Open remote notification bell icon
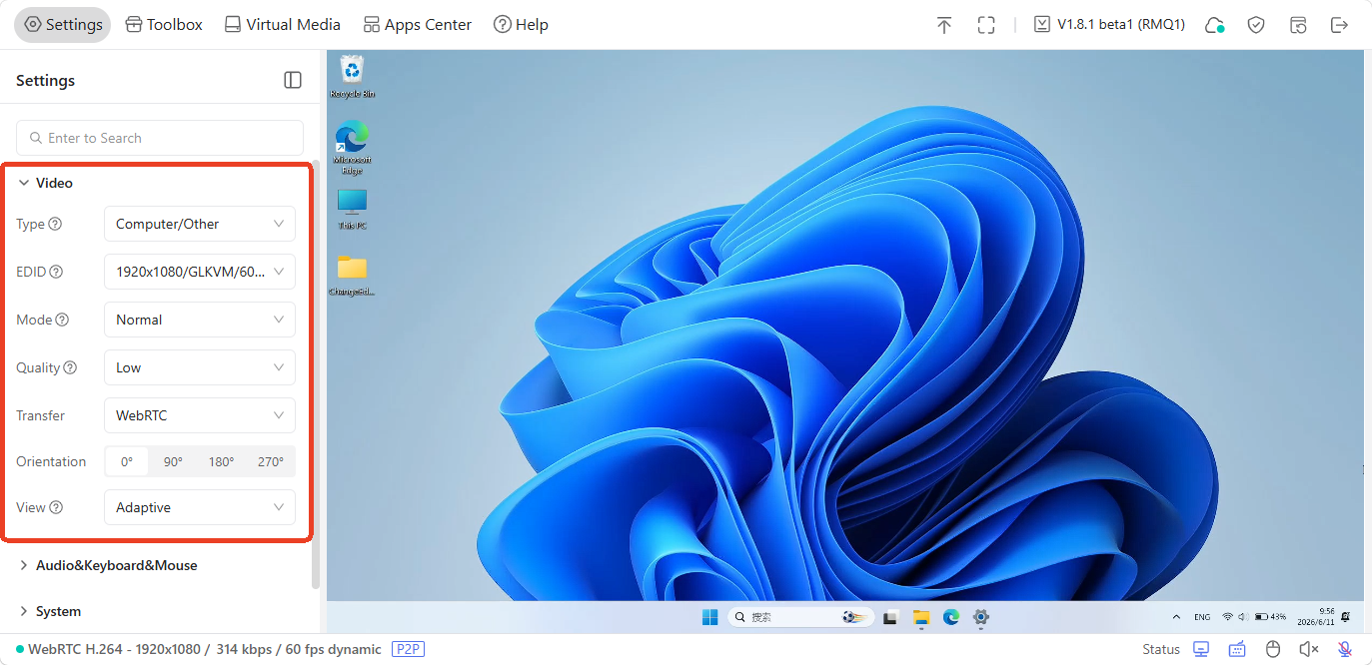 coord(1346,617)
